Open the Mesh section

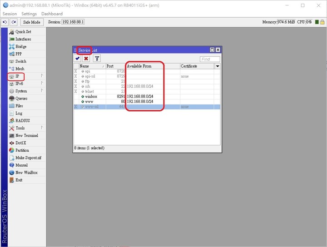click(27, 69)
